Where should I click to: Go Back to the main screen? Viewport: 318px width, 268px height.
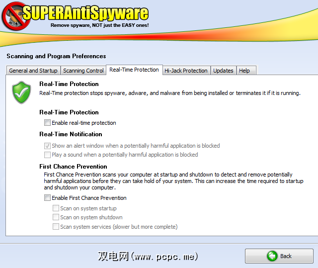coord(279,256)
